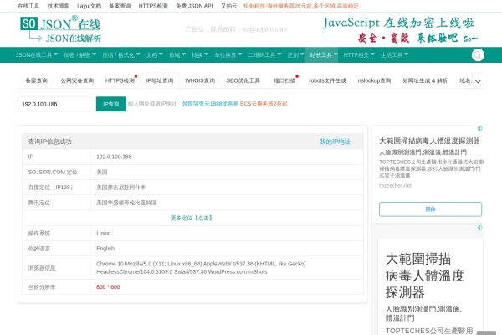Open the 加密 / 解密 dropdown
This screenshot has width=502, height=335.
click(x=79, y=54)
